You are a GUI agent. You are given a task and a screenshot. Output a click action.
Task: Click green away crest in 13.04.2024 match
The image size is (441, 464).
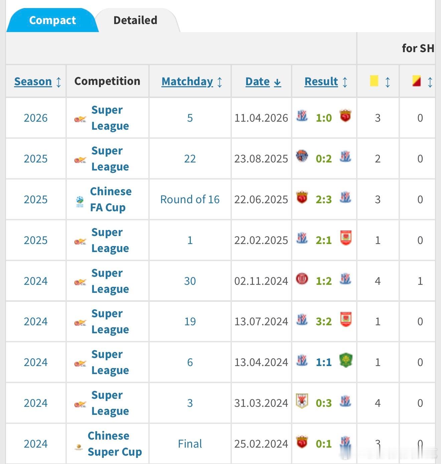pyautogui.click(x=346, y=360)
